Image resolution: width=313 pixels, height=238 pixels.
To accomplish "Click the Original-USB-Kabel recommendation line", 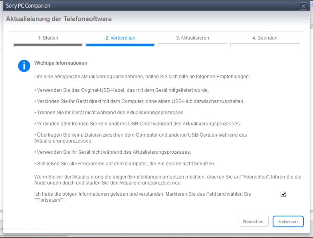I will [122, 90].
